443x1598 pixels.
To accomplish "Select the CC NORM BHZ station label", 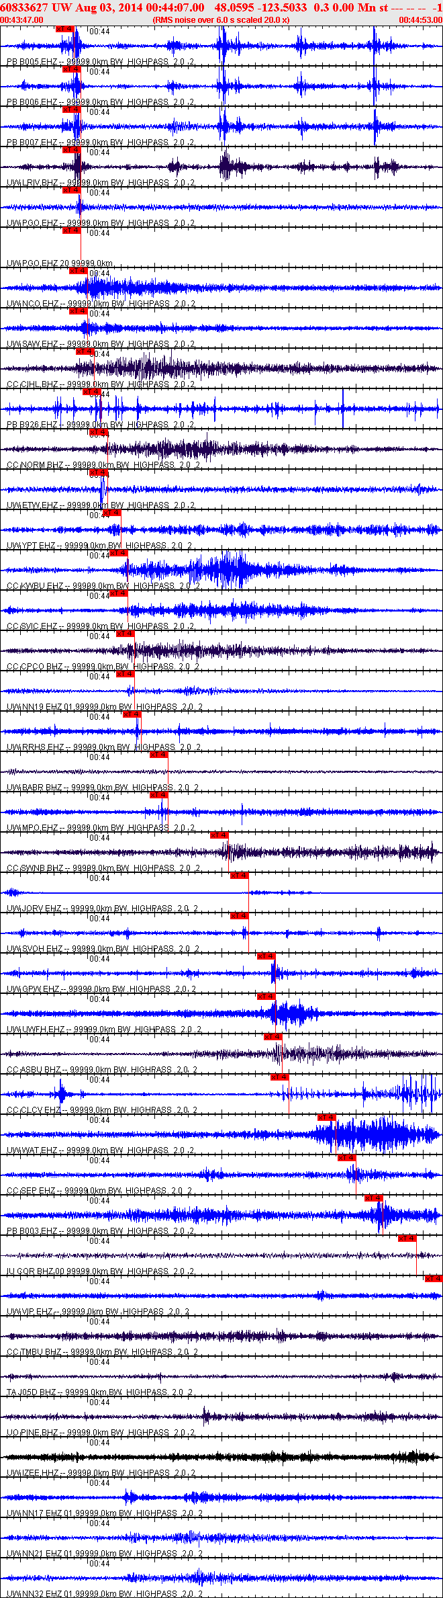I will (x=103, y=465).
